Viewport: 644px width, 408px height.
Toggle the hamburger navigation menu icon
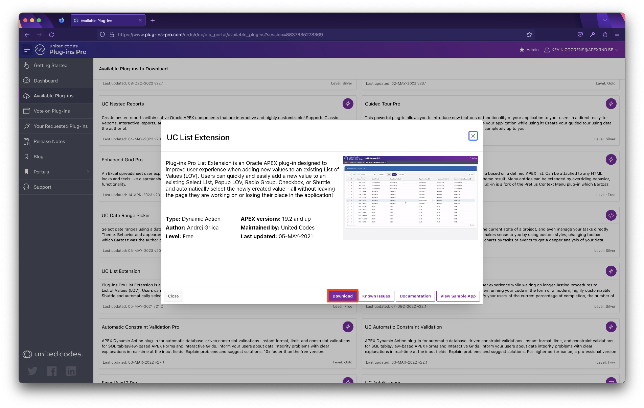click(x=27, y=50)
